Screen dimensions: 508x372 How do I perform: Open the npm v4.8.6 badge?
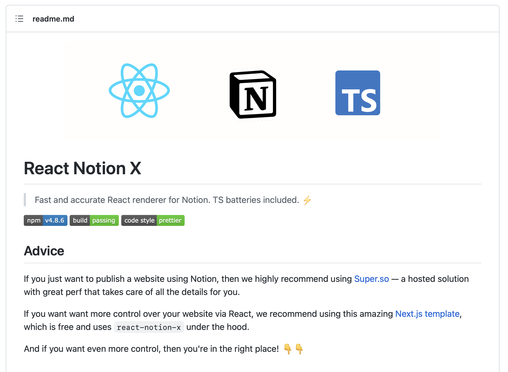point(46,220)
